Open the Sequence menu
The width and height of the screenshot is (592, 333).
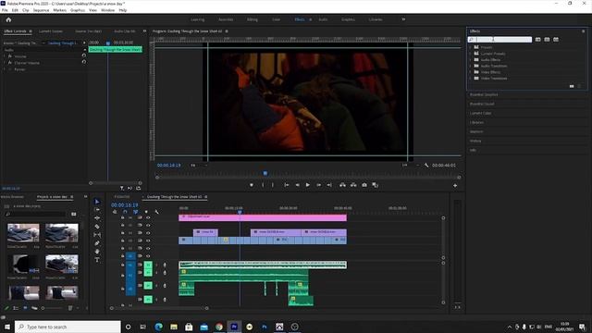coord(41,10)
